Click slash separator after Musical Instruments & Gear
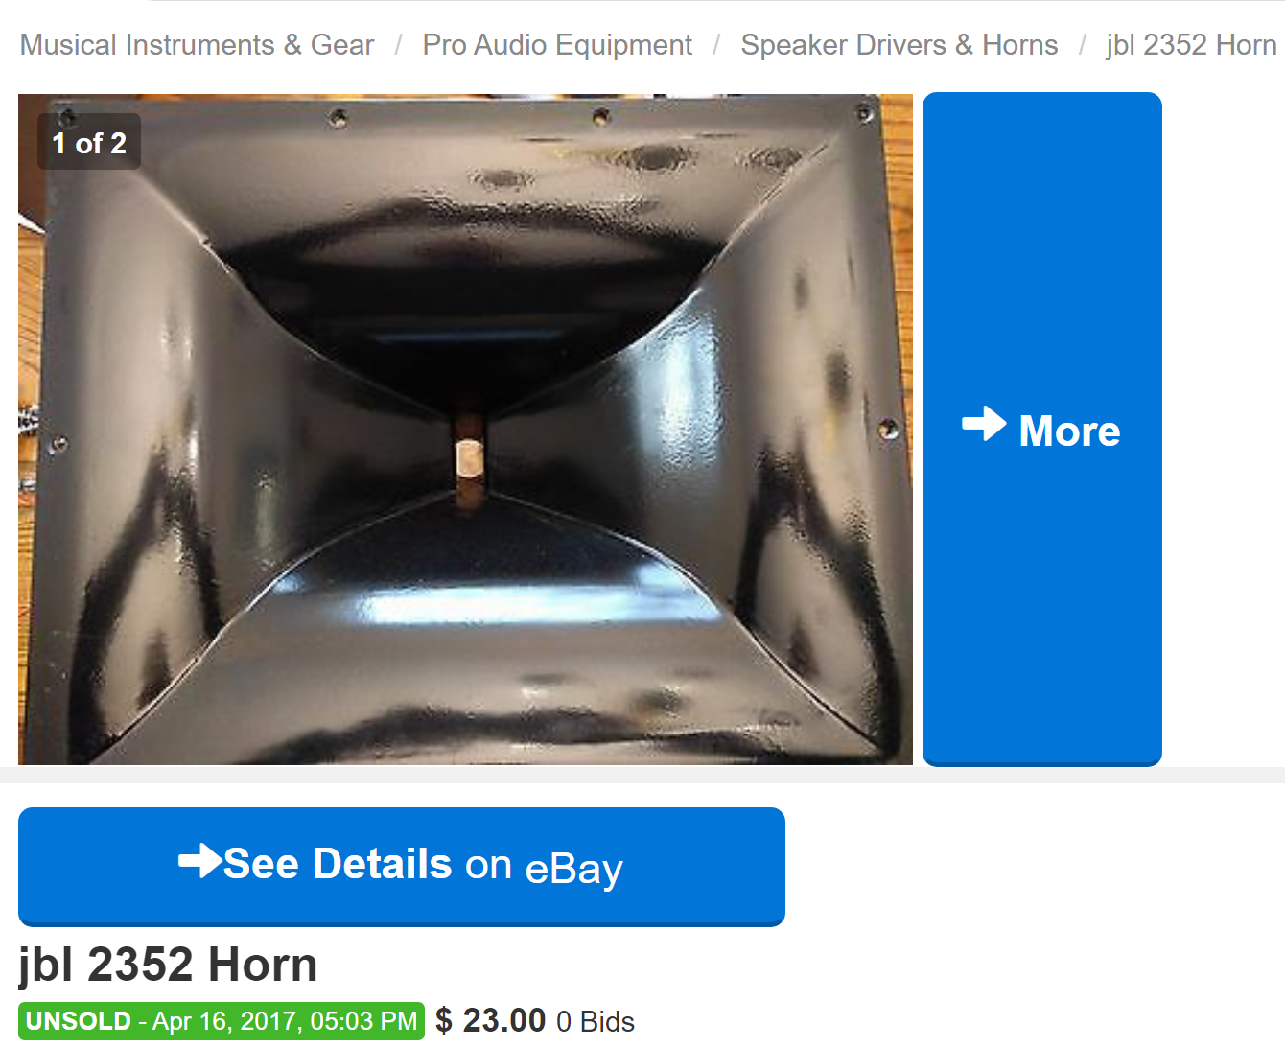The height and width of the screenshot is (1048, 1285). (398, 45)
